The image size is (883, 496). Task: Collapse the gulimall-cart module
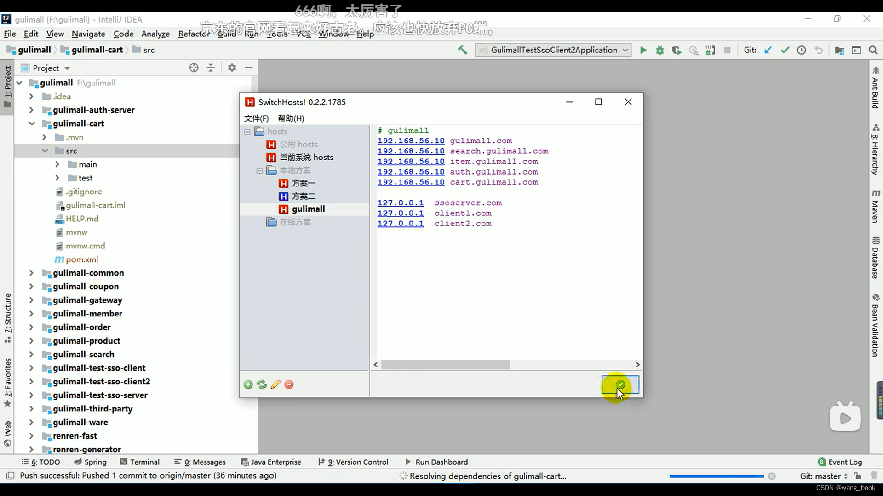[x=31, y=124]
